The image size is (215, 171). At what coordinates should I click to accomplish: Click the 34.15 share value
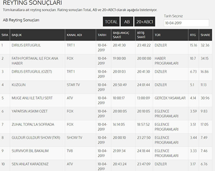(x=205, y=58)
